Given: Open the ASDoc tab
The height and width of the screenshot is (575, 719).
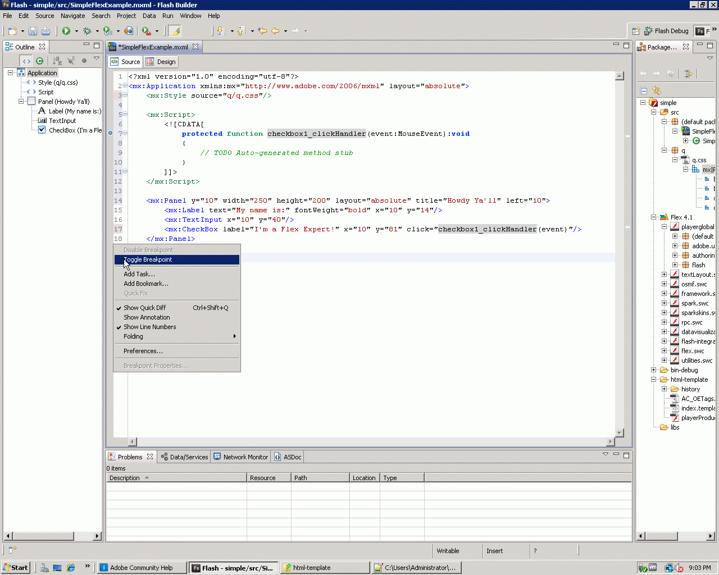Looking at the screenshot, I should (288, 457).
